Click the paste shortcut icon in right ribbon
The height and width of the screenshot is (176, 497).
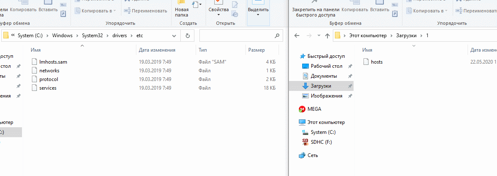click(x=395, y=14)
